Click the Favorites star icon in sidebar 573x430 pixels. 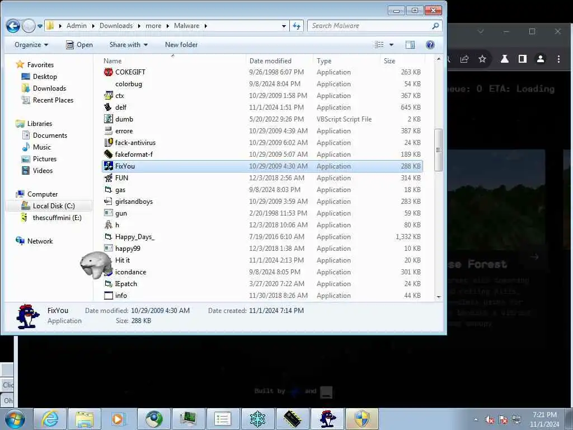20,65
